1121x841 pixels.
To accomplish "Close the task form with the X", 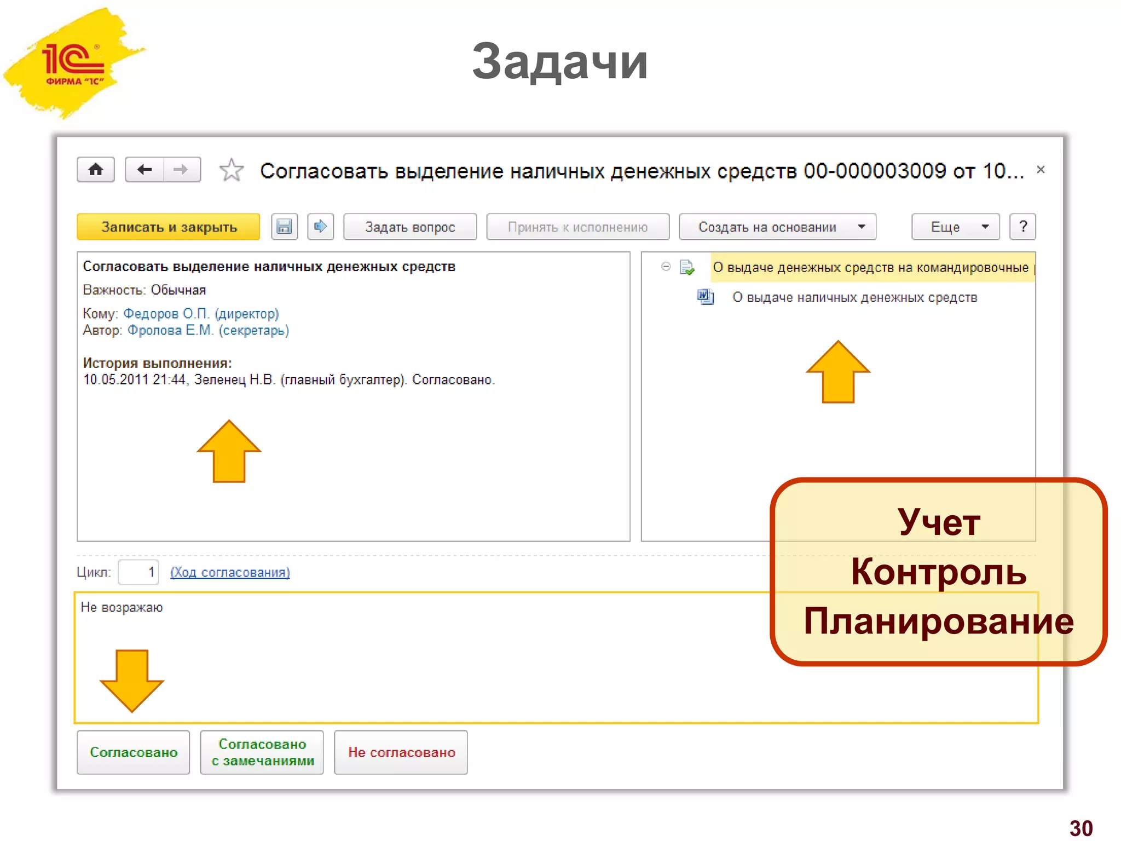I will click(x=1041, y=170).
